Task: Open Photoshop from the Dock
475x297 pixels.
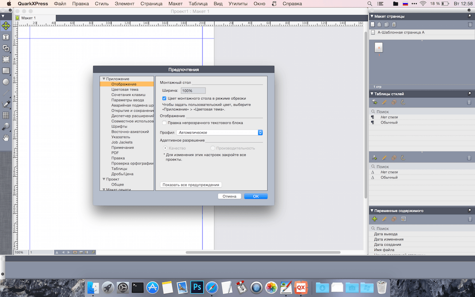Action: coord(197,287)
